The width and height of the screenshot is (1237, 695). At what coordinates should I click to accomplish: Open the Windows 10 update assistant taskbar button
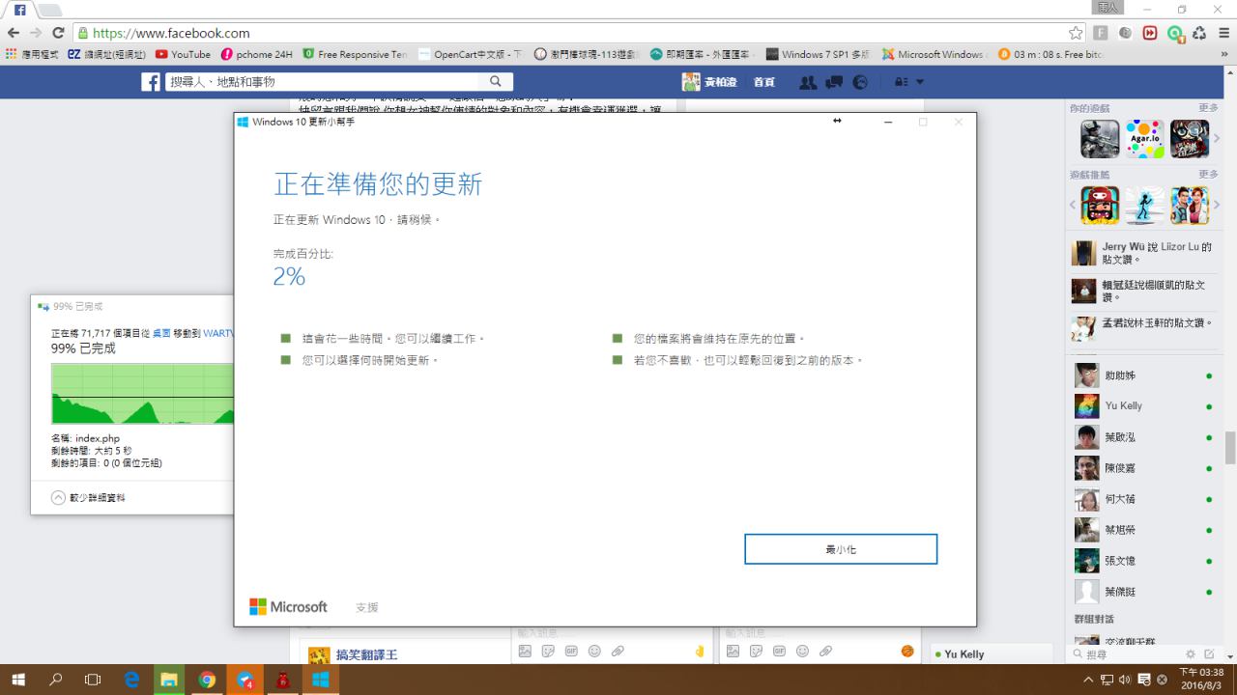click(320, 680)
